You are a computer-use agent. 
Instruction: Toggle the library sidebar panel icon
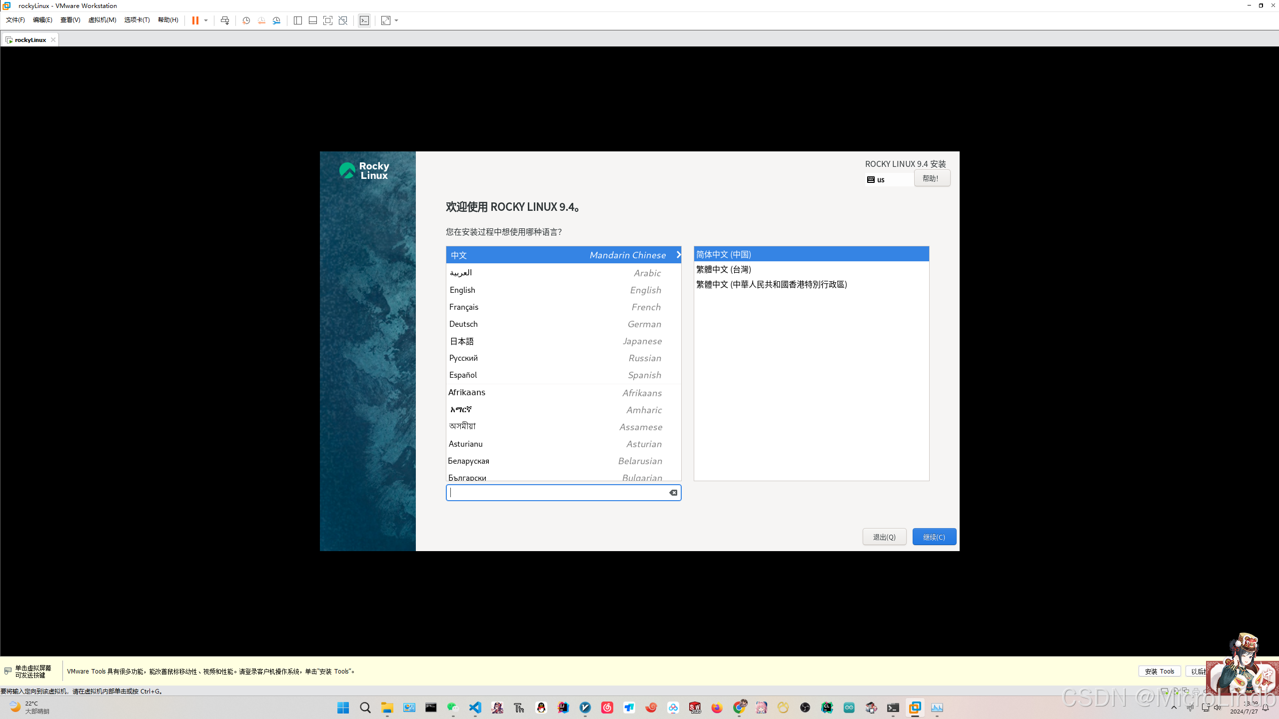298,20
